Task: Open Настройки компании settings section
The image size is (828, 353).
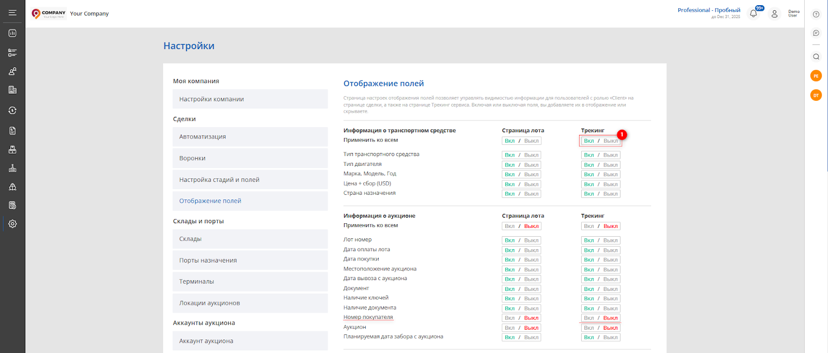Action: pyautogui.click(x=250, y=99)
